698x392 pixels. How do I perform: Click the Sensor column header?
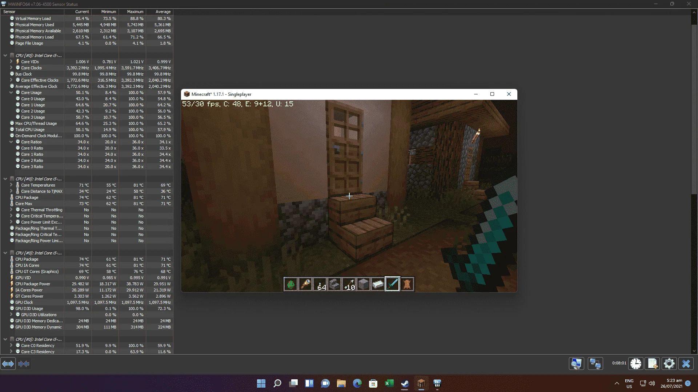(x=32, y=12)
